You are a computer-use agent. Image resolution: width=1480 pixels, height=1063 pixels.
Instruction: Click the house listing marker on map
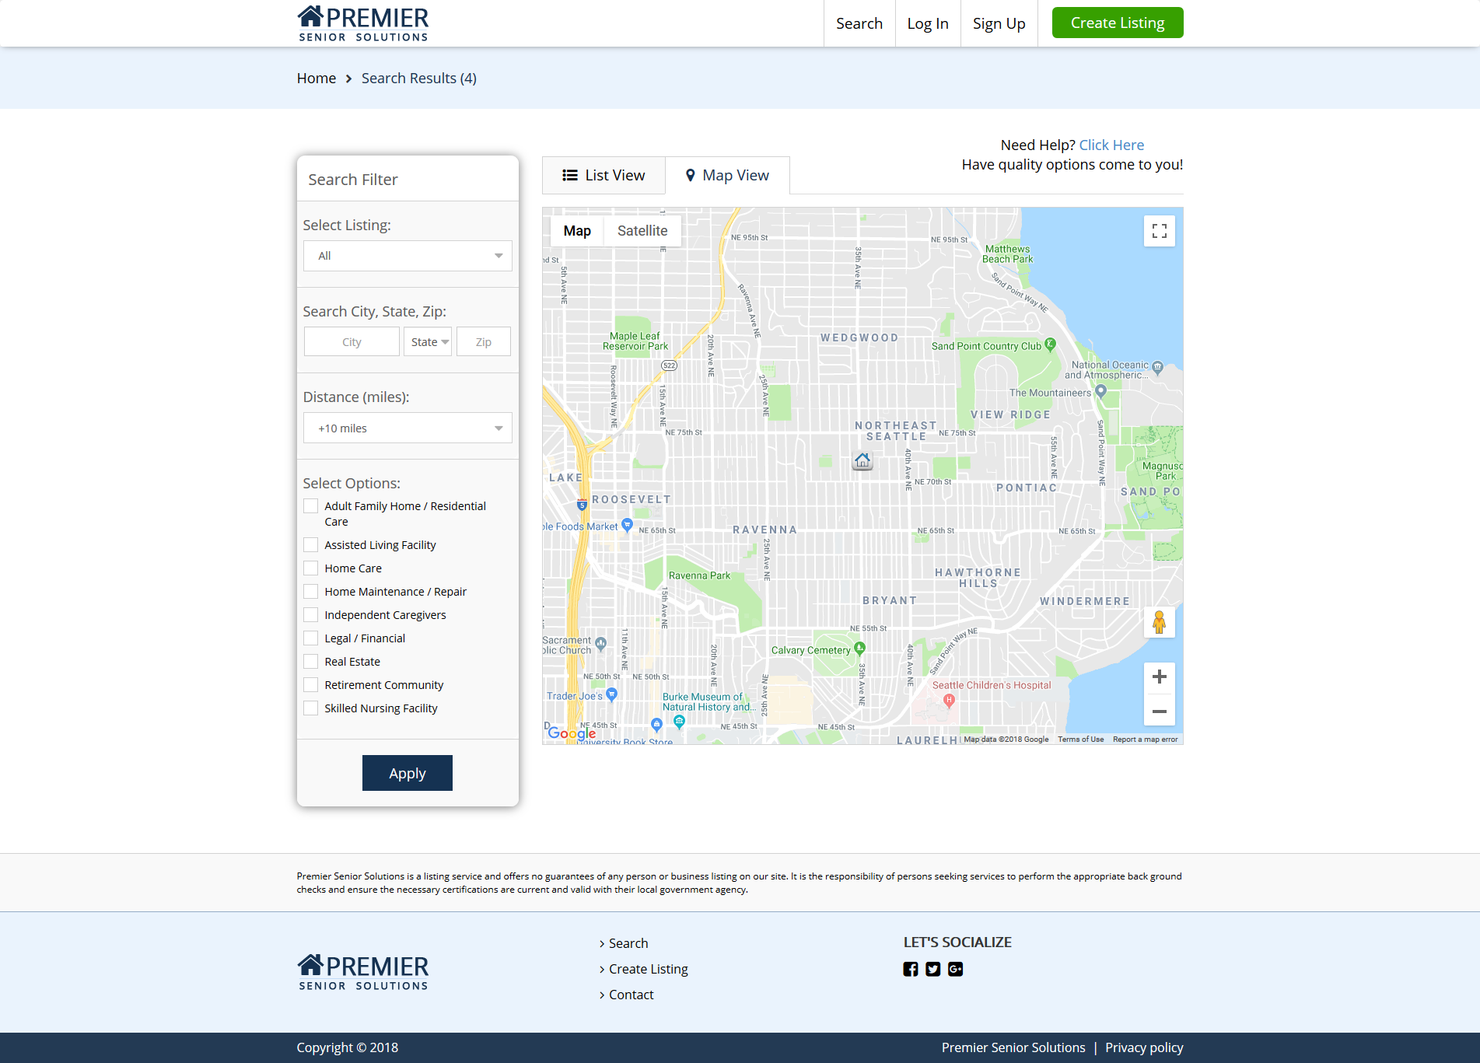tap(862, 460)
